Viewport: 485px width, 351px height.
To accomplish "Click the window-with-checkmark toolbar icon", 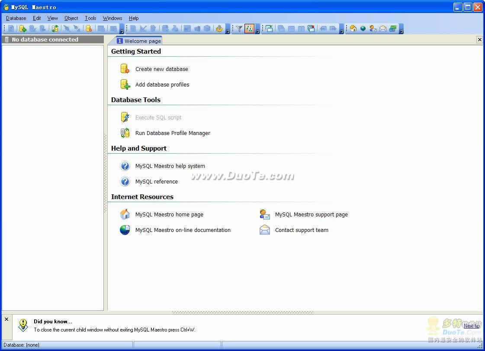I will click(x=269, y=29).
